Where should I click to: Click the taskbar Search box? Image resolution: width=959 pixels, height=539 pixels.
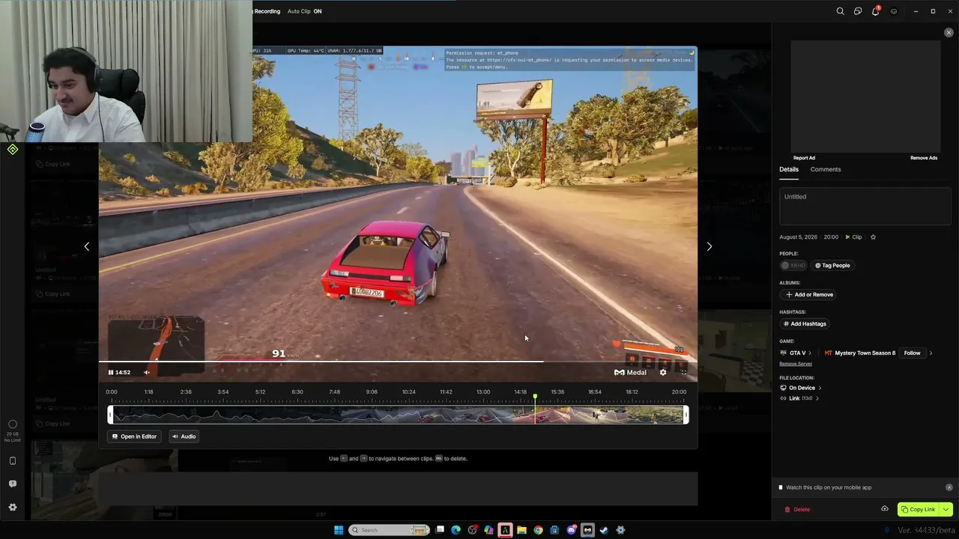[390, 530]
